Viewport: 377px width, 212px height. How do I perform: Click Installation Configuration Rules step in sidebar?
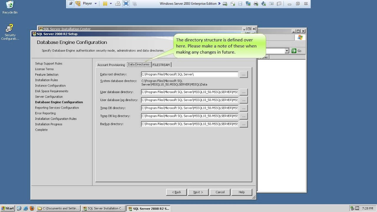point(56,119)
